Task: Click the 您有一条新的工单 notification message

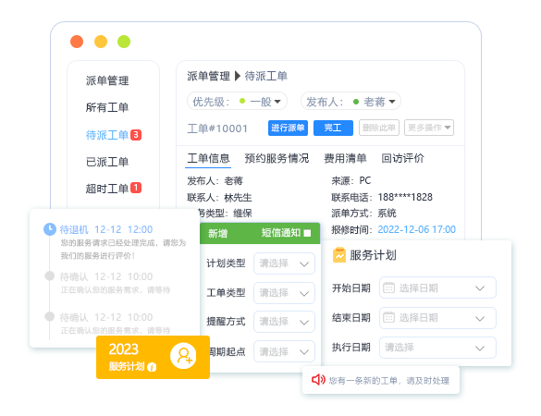Action: point(388,381)
